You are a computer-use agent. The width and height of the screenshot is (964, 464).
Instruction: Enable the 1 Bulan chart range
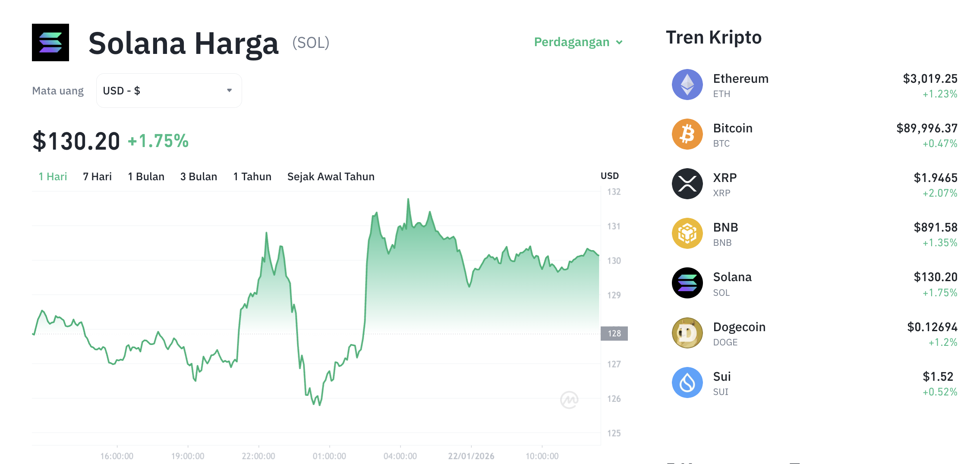pyautogui.click(x=146, y=176)
